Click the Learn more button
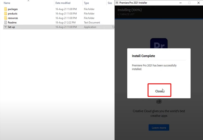Image resolution: width=203 pixels, height=140 pixels. pos(159,128)
